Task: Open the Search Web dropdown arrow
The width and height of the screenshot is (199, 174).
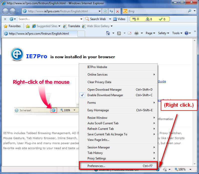Action: click(110, 19)
